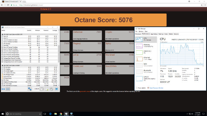This screenshot has width=207, height=116.
Task: Close sensors with the blue X icon
Action: (x=57, y=89)
